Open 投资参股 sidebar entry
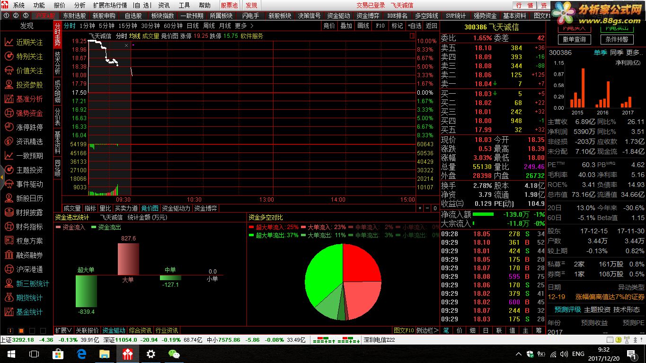Viewport: 646px width, 363px height. pyautogui.click(x=24, y=85)
